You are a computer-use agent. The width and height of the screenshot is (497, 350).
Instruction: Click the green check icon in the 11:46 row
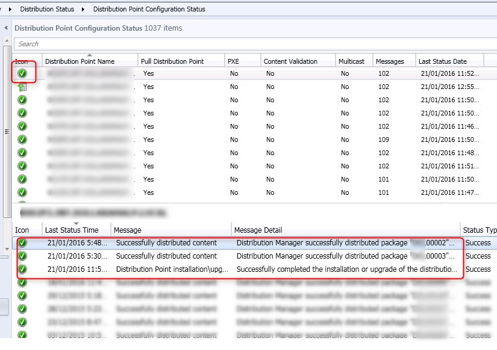click(x=22, y=126)
